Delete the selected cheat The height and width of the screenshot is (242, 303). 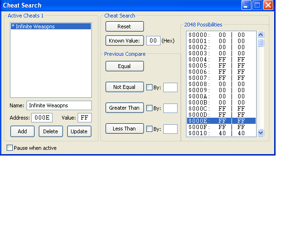tap(51, 131)
